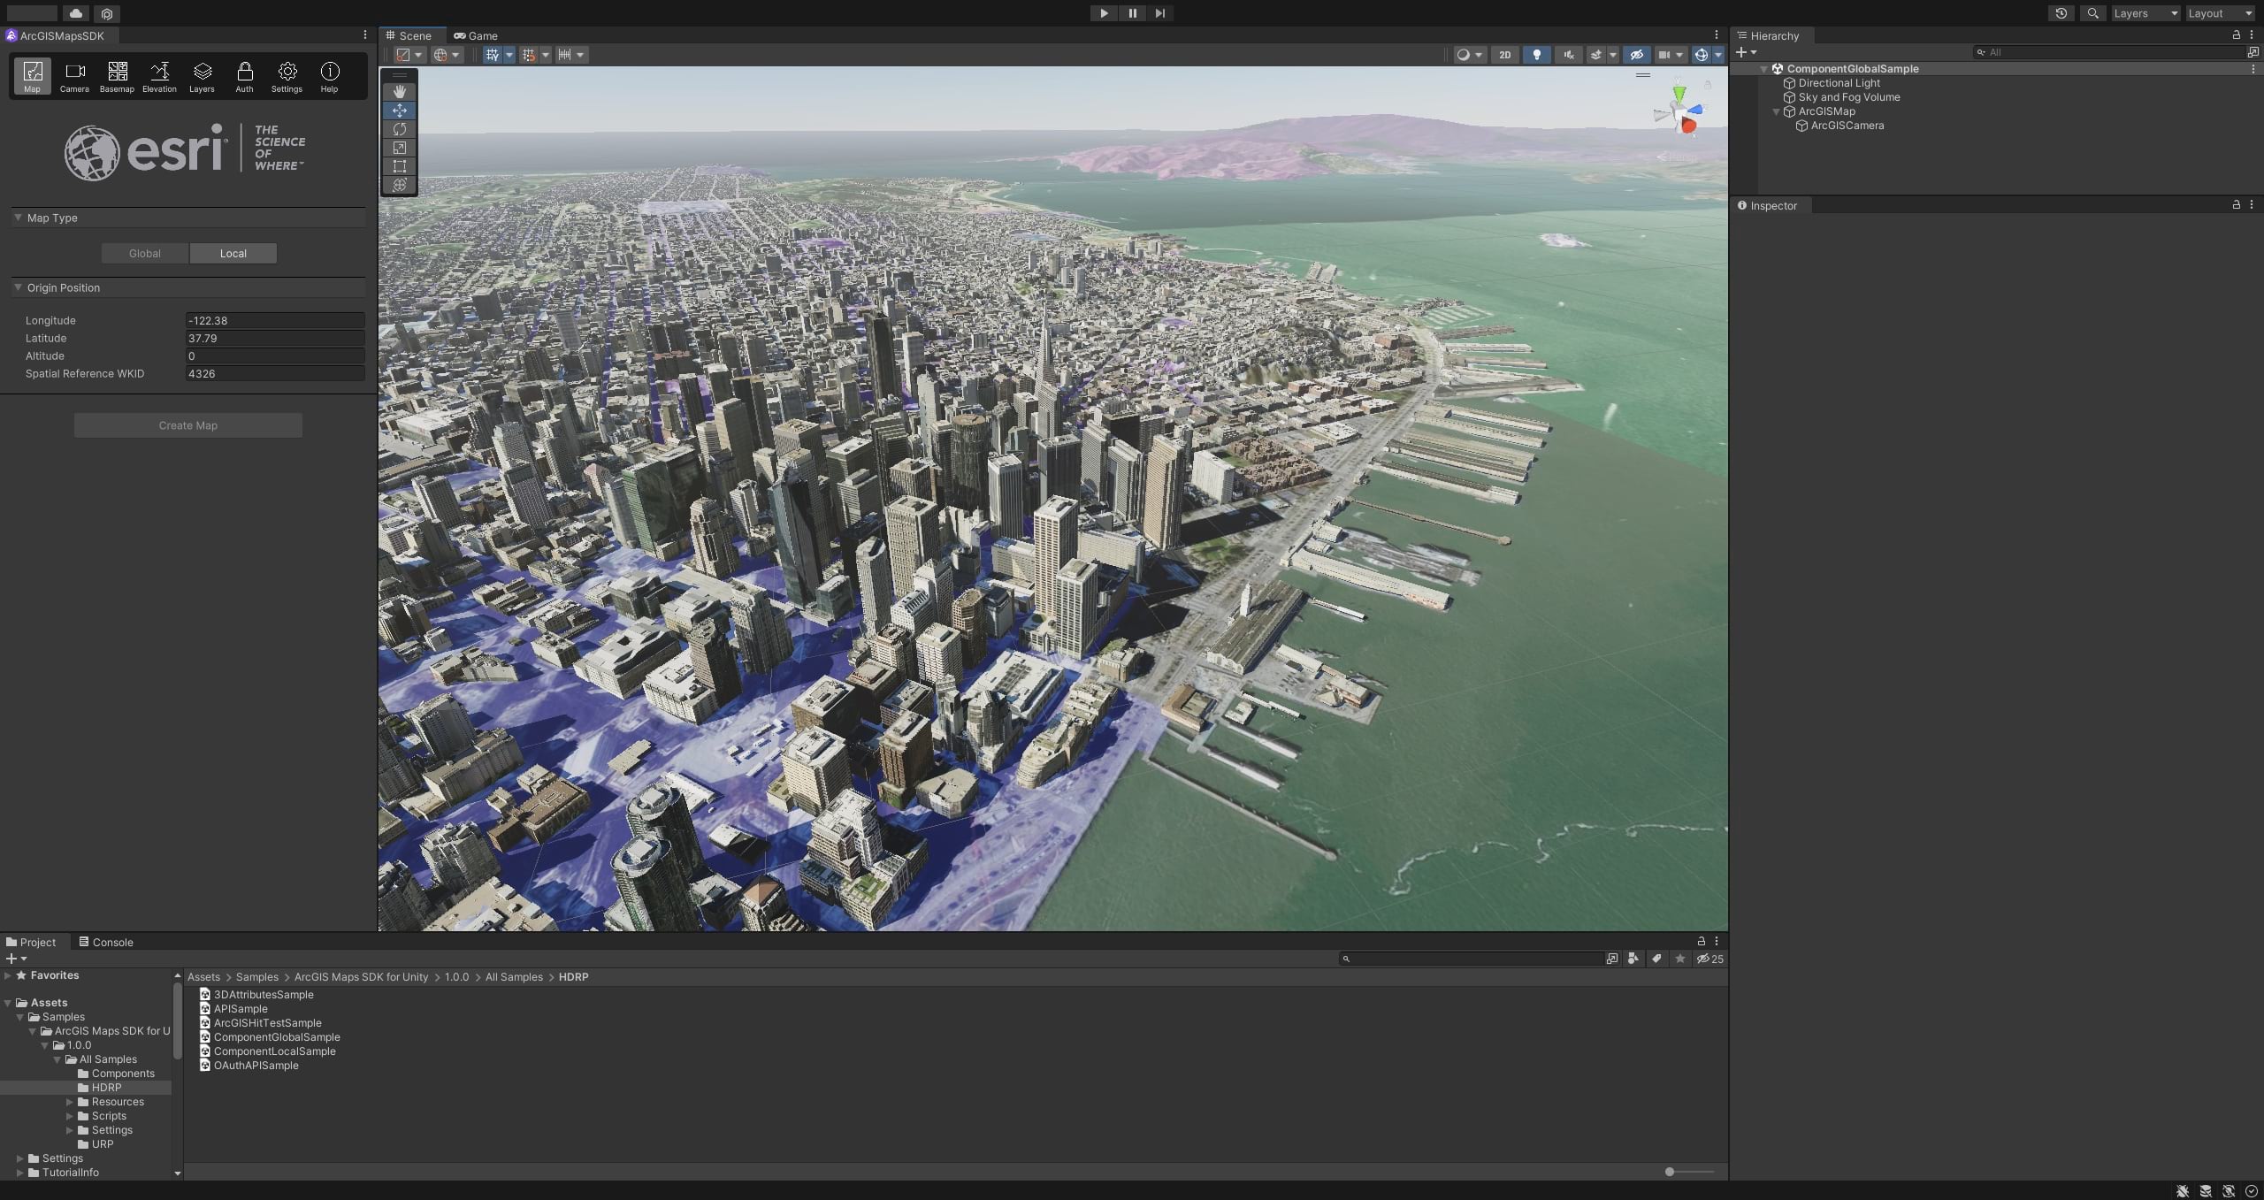Expand the Resources folder in project tree
The image size is (2264, 1200).
[70, 1102]
